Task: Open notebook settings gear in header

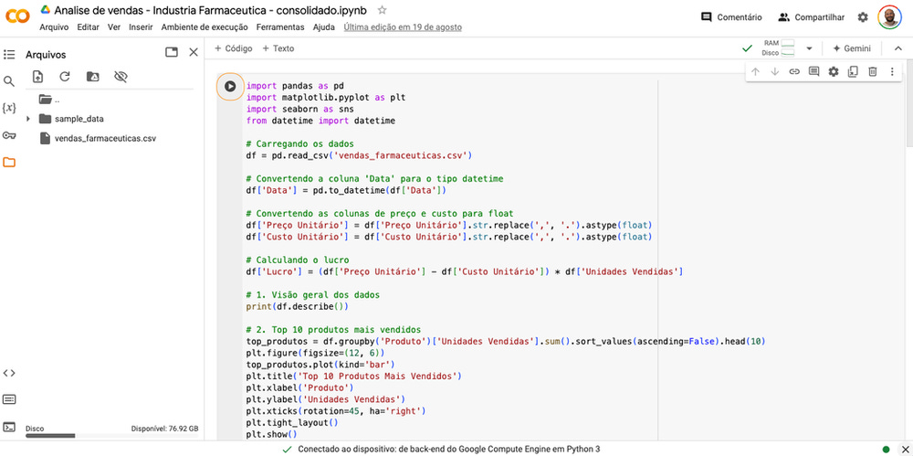Action: [863, 17]
